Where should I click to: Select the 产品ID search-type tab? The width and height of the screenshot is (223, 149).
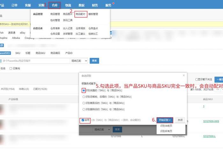click(x=69, y=53)
